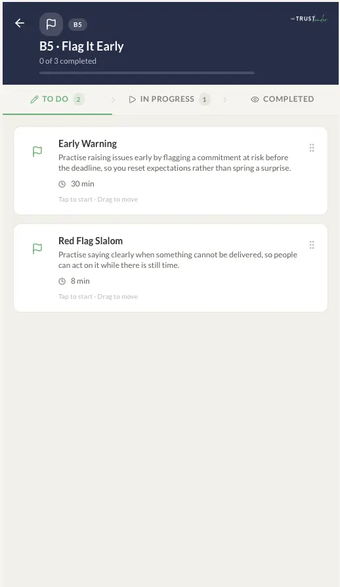Image resolution: width=340 pixels, height=587 pixels.
Task: Click the flag icon in the header
Action: [51, 24]
